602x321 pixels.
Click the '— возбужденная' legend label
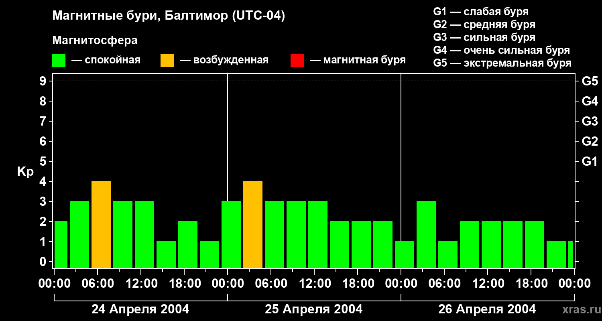[224, 61]
